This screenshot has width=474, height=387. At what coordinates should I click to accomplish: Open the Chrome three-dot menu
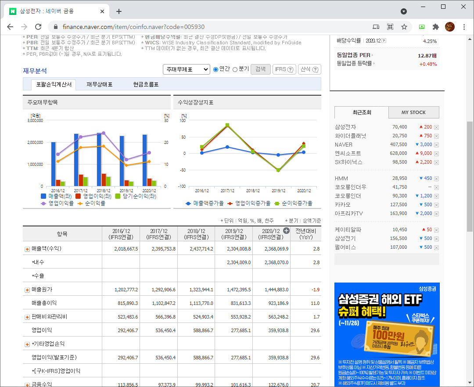(464, 27)
